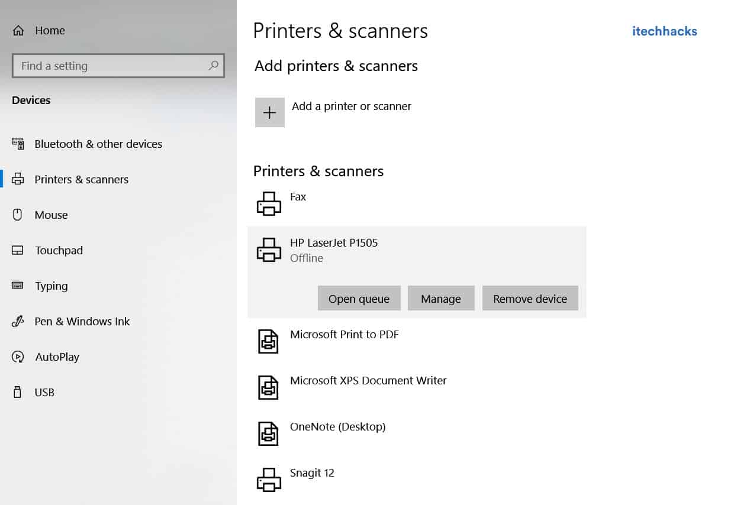Focus the Find a setting search box
737x505 pixels.
110,66
